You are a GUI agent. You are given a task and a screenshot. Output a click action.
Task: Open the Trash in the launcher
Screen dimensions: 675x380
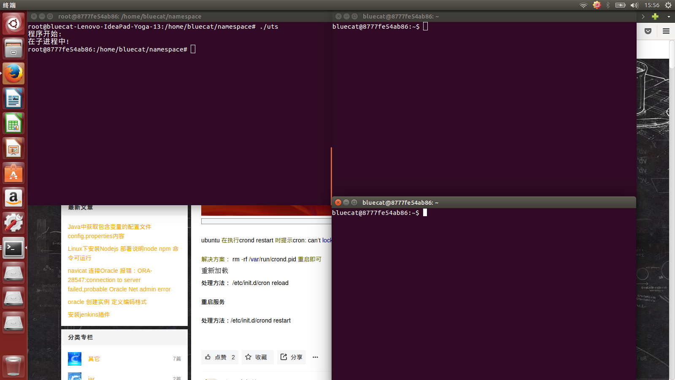[13, 366]
